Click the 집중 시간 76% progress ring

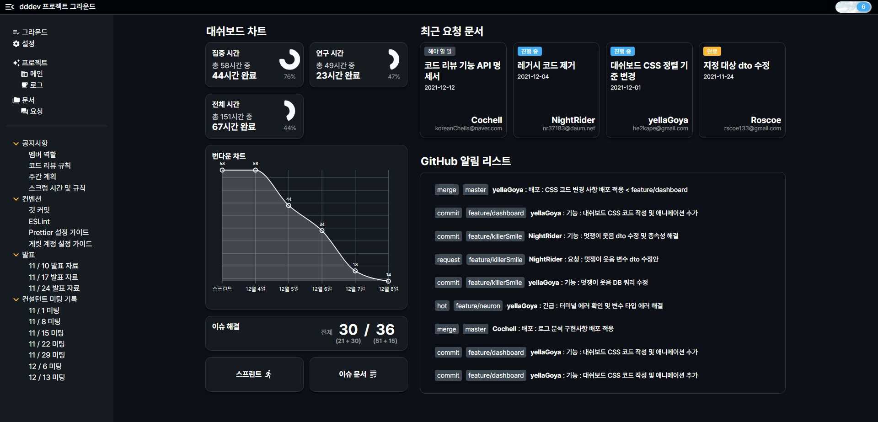pos(289,59)
